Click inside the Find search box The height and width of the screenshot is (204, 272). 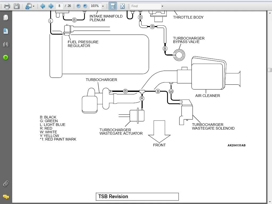tap(145, 6)
